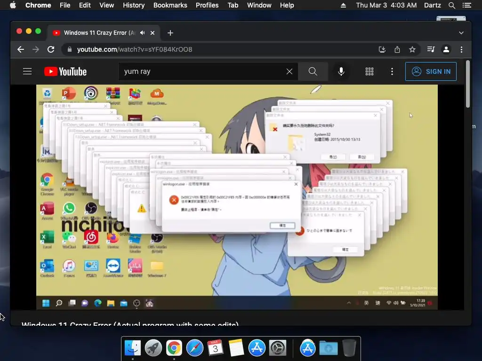Click the SIGN IN button
This screenshot has height=361, width=482.
pyautogui.click(x=431, y=71)
